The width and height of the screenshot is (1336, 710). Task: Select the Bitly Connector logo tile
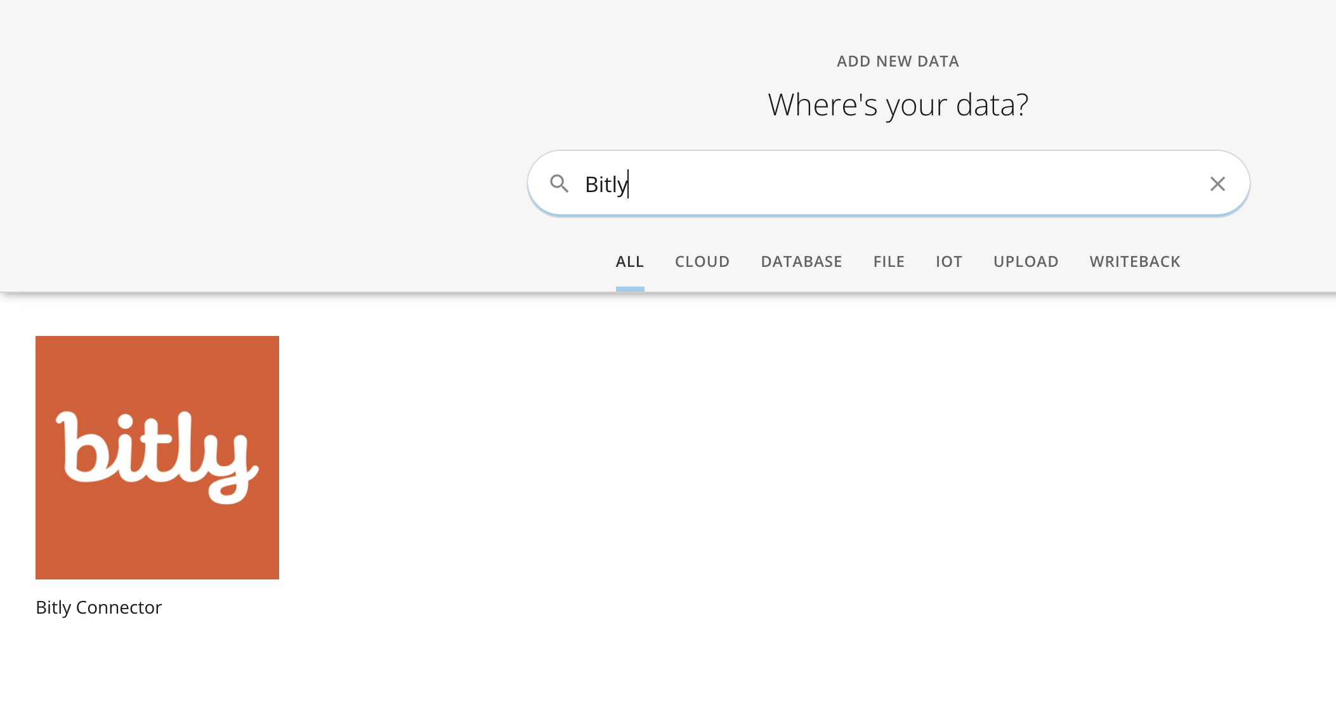[157, 457]
